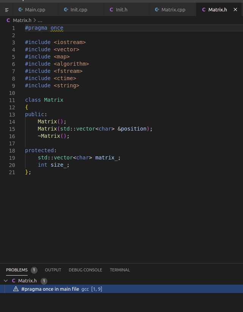The width and height of the screenshot is (243, 312).
Task: Select Matrix.h file row in Problems list
Action: click(121, 281)
